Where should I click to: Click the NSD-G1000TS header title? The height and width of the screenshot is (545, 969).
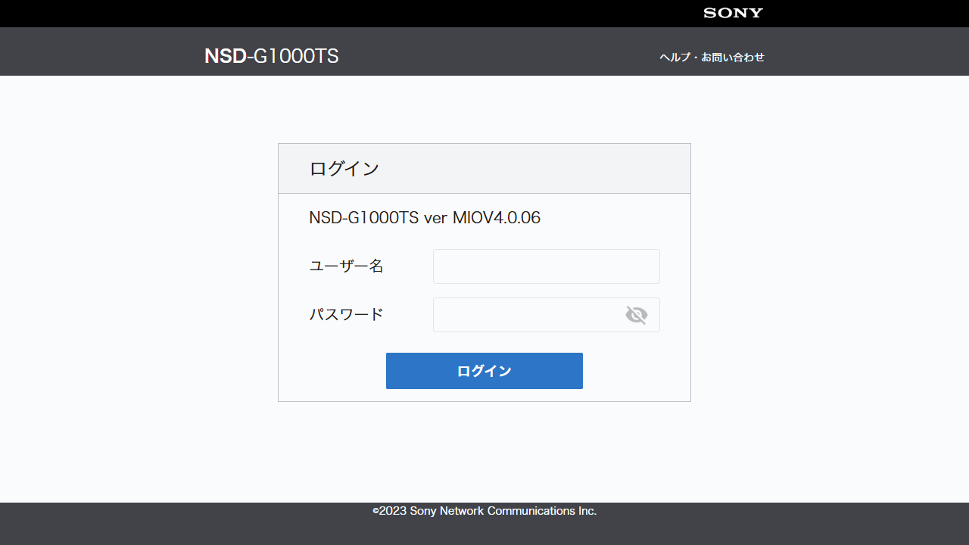click(x=271, y=56)
